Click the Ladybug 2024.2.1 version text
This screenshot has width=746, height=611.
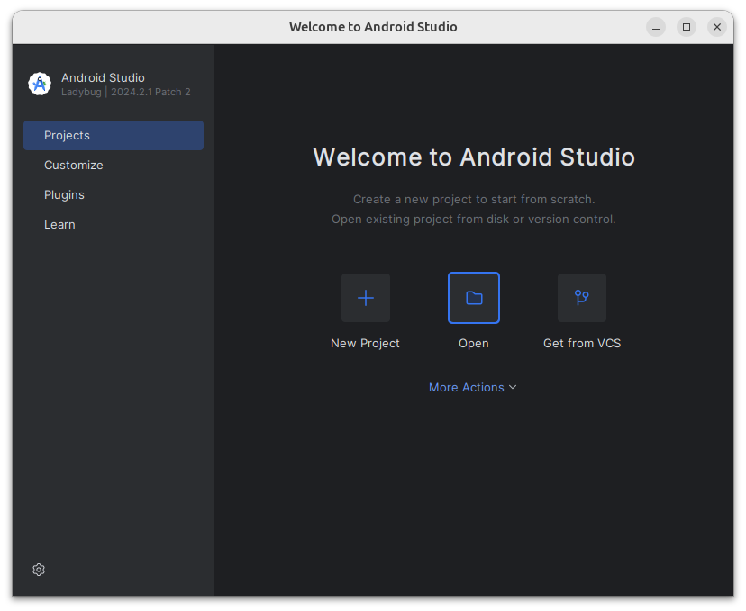tap(125, 92)
